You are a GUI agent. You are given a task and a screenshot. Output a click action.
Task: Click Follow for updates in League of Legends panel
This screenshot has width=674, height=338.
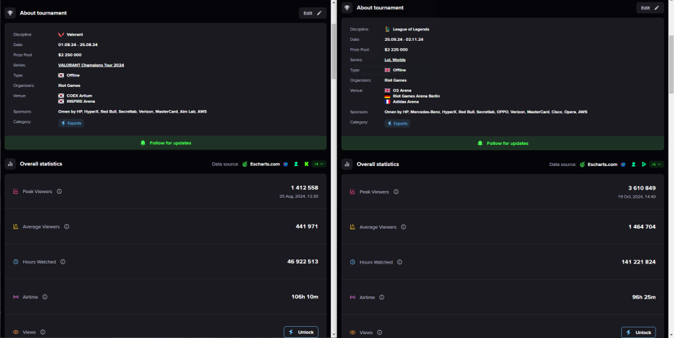click(x=502, y=143)
